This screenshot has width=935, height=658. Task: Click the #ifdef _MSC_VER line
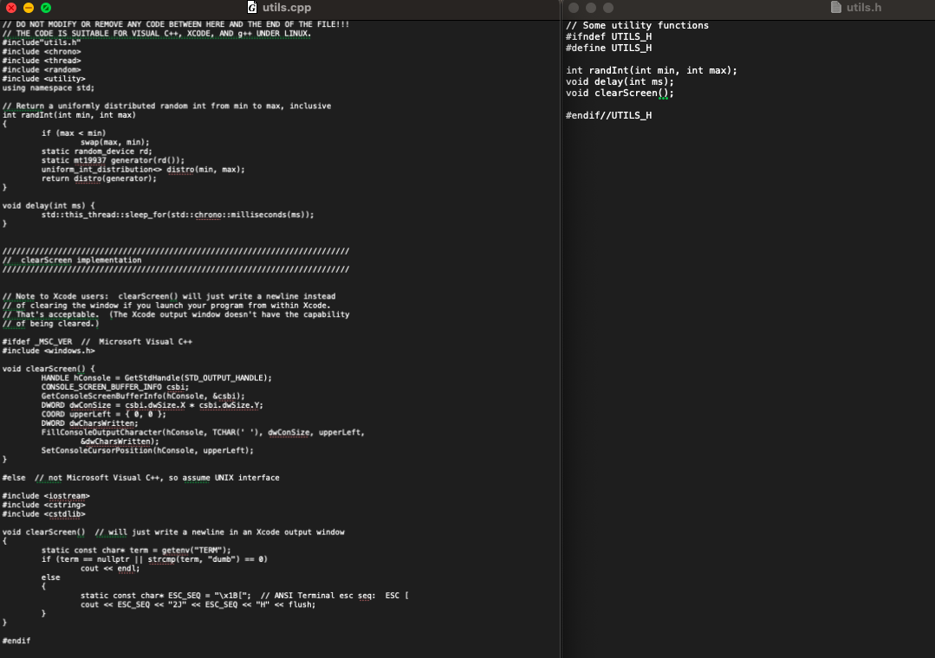[x=36, y=341]
